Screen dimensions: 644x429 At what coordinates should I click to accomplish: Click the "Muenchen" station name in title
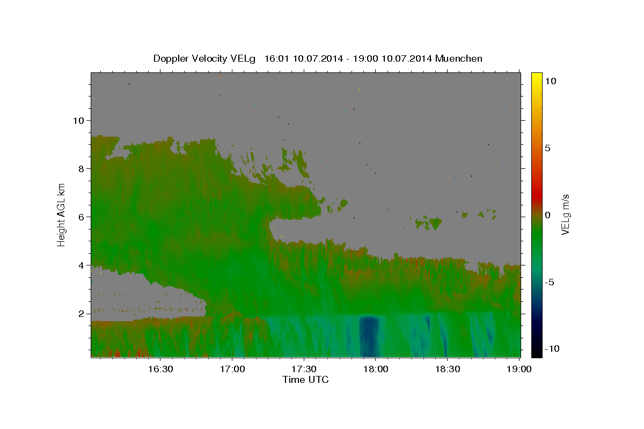(459, 58)
